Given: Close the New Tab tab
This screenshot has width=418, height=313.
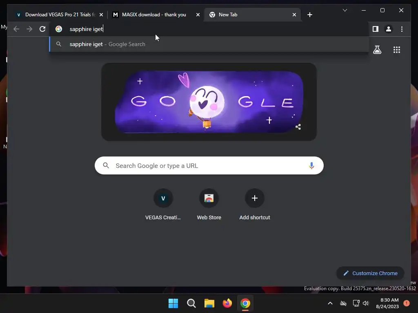Looking at the screenshot, I should point(294,15).
